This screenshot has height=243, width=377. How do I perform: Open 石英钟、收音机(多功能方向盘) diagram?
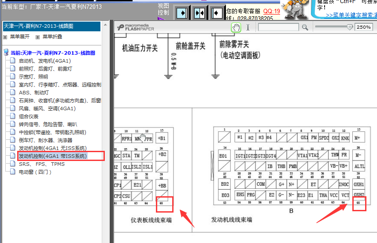[60, 101]
